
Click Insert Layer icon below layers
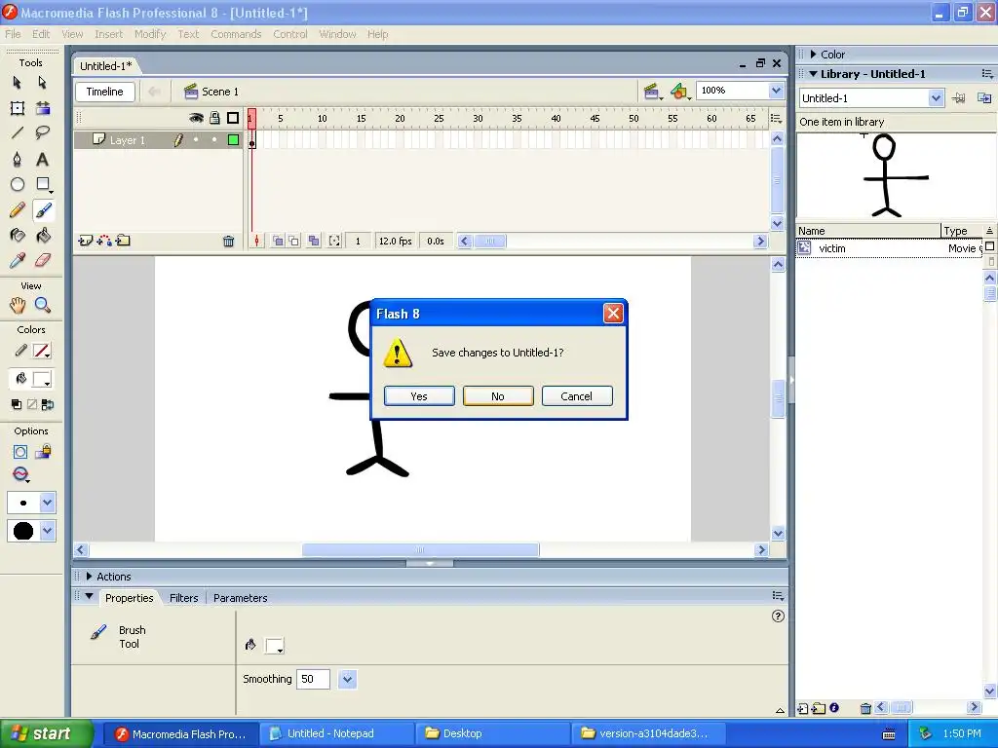coord(86,241)
